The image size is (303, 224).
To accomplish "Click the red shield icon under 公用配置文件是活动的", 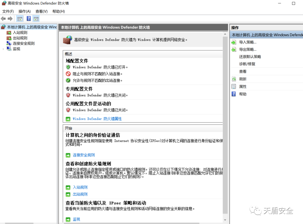I will pos(68,110).
